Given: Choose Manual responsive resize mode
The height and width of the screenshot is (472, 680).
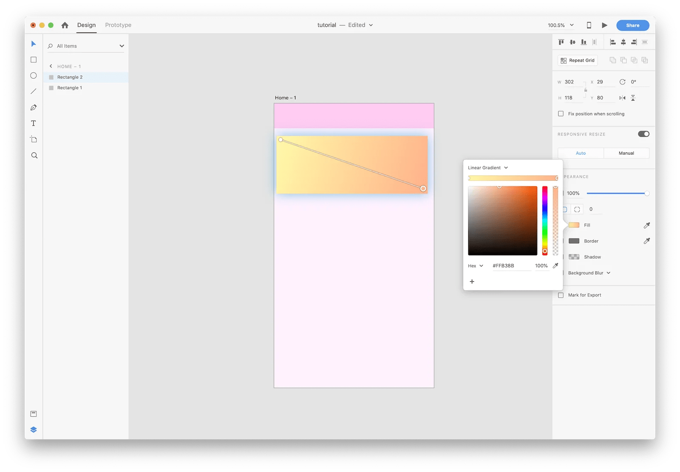Looking at the screenshot, I should coord(626,153).
